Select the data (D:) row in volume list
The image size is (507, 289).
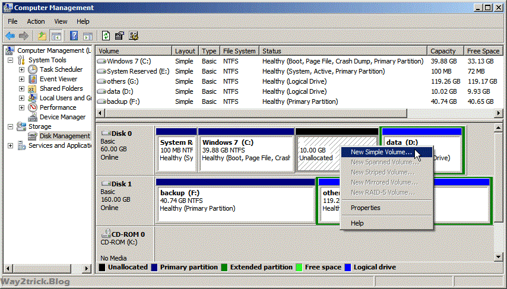point(299,91)
